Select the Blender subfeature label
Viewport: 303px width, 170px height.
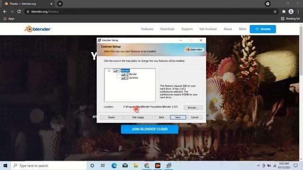pos(133,74)
